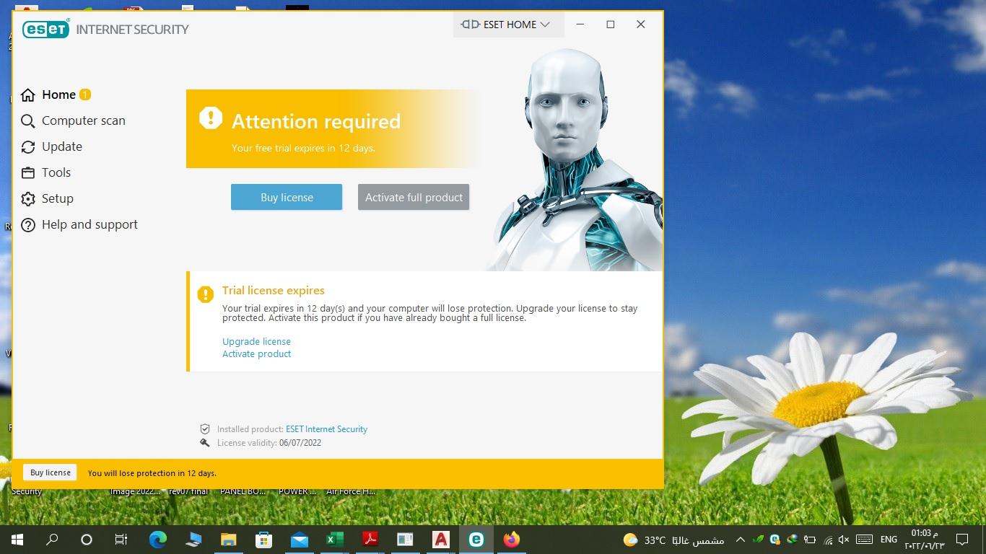Open the touch keyboard from tray
The width and height of the screenshot is (986, 554).
click(863, 540)
